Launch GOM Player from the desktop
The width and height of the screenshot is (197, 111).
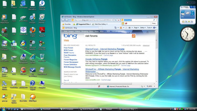(33, 98)
